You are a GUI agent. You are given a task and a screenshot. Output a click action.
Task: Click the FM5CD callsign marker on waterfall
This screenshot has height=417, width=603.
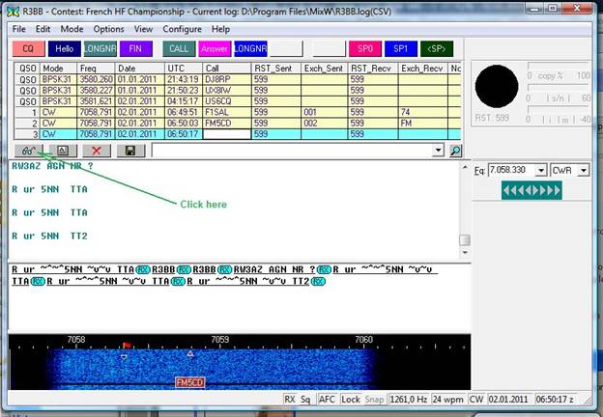tap(189, 383)
